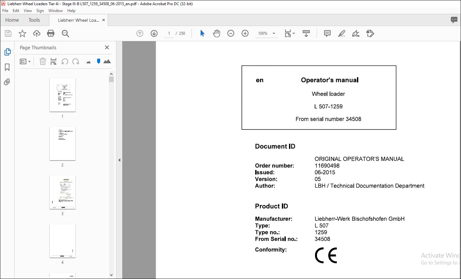Open the Window menu
The width and height of the screenshot is (461, 279).
tap(56, 11)
